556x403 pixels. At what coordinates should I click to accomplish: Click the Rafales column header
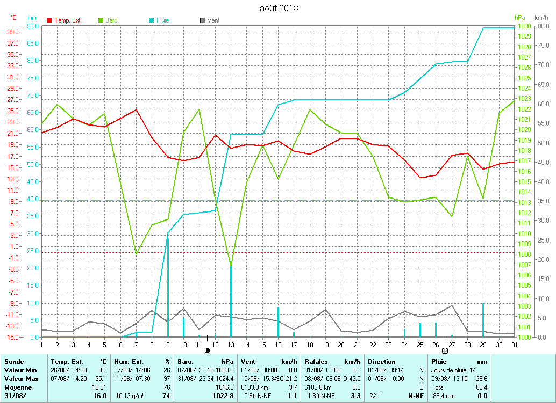[x=316, y=362]
